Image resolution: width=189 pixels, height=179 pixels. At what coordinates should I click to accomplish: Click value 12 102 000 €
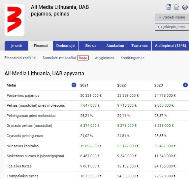click(128, 166)
